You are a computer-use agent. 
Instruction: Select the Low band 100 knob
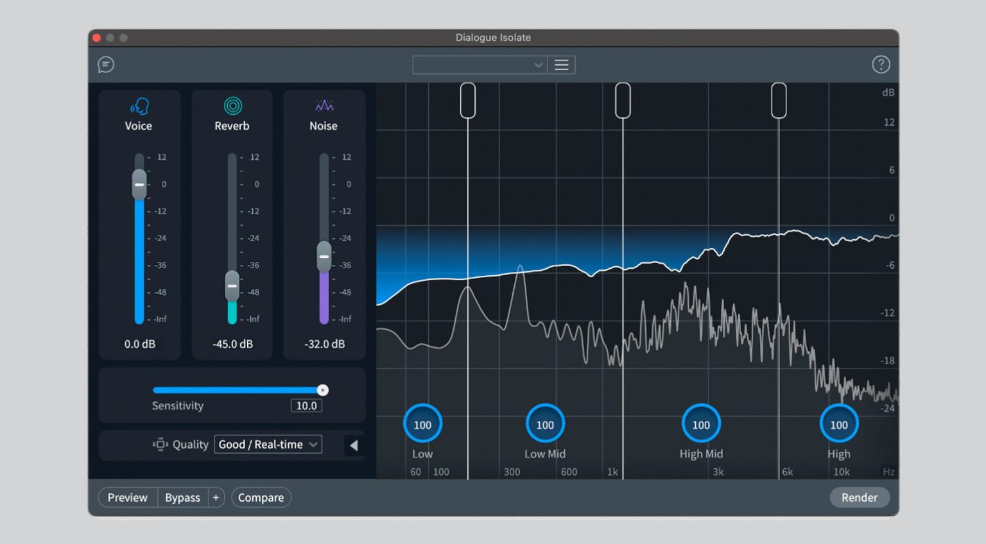[422, 423]
